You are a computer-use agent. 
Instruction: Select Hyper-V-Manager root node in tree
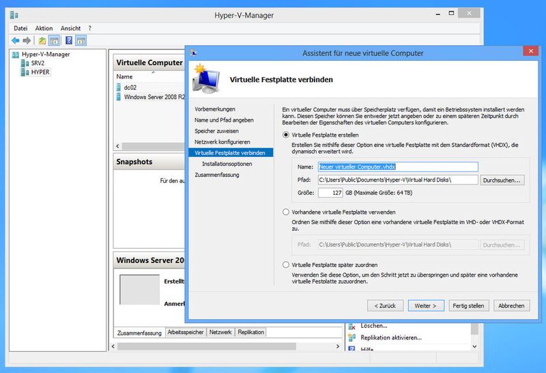[46, 55]
